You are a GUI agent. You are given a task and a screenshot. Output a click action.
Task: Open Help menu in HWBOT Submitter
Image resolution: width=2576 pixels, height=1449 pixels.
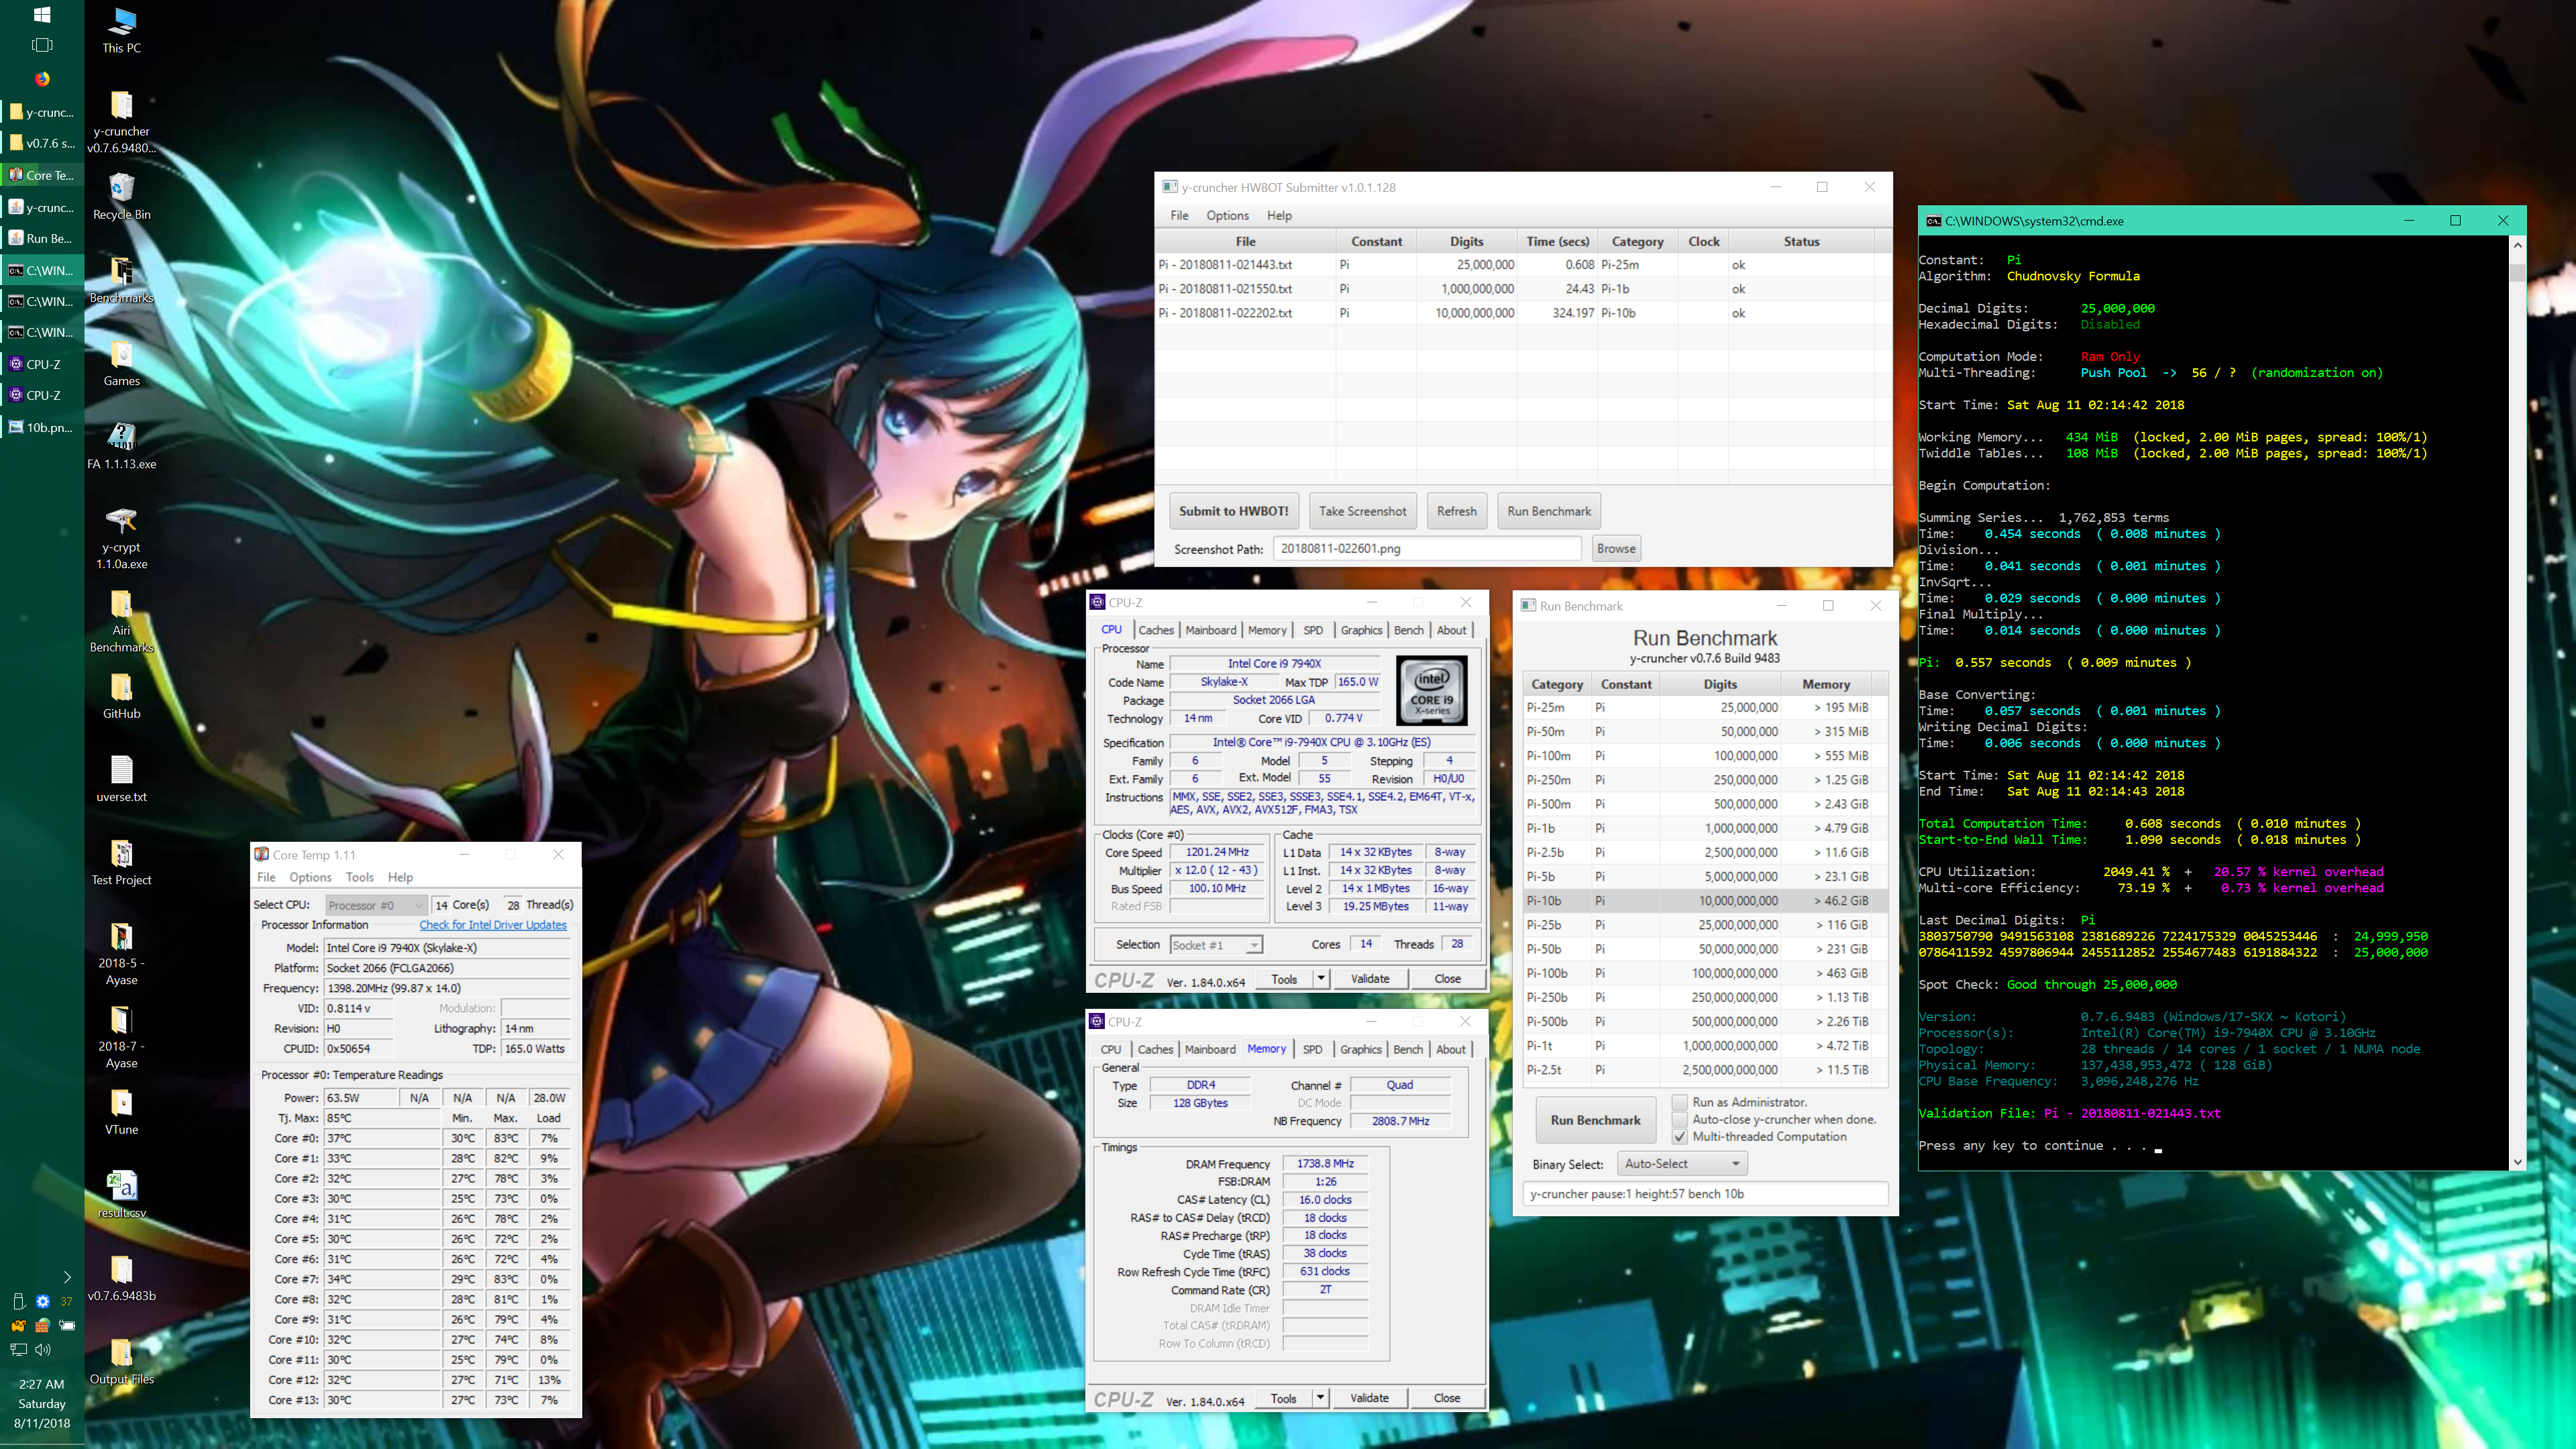1279,215
